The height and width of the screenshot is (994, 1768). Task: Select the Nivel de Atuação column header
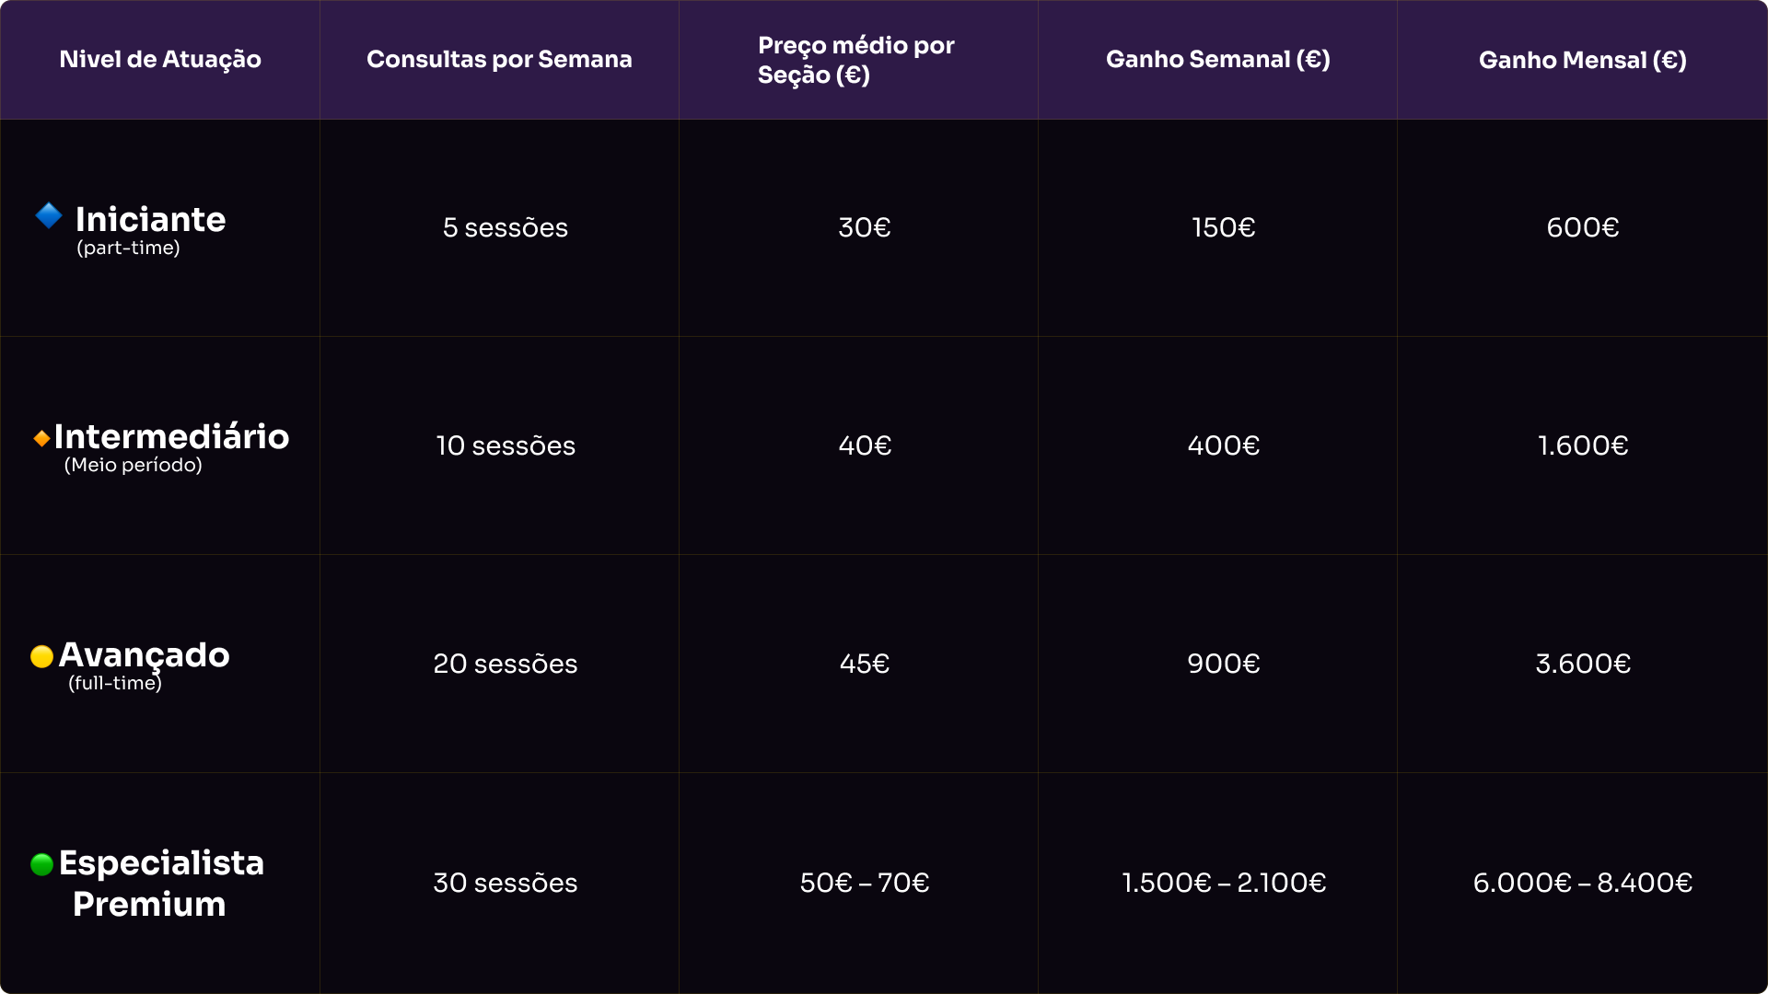tap(160, 60)
